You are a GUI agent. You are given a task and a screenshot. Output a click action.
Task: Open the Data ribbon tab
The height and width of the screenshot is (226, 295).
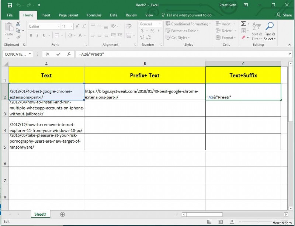[x=114, y=15]
